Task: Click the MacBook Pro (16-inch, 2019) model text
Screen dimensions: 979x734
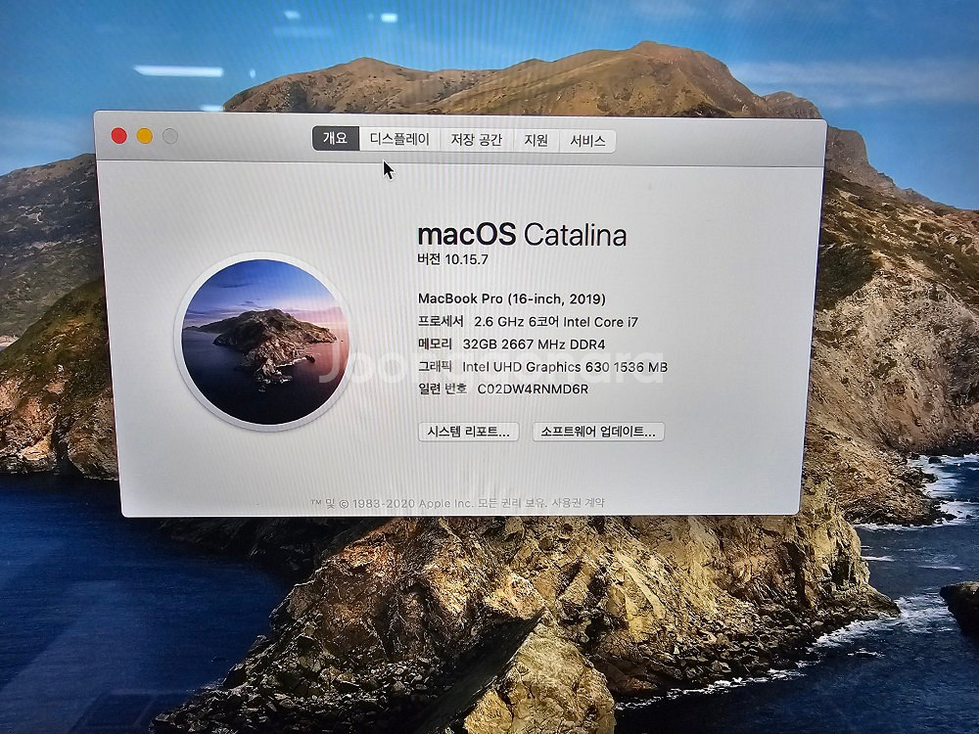Action: click(x=511, y=298)
